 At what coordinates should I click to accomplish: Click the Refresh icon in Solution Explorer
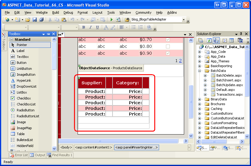209,40
